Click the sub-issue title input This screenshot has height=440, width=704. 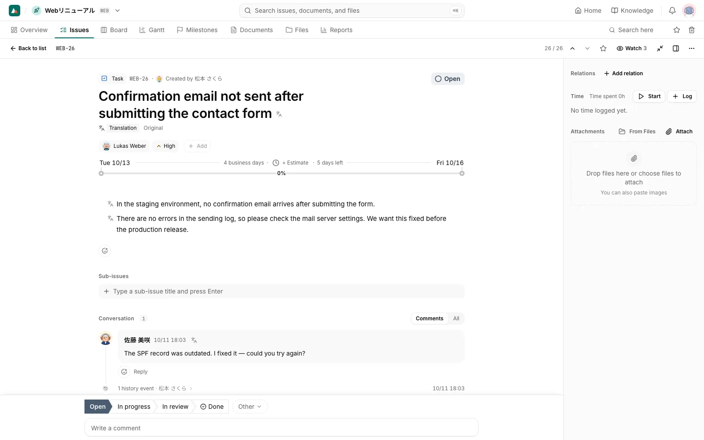coord(282,291)
